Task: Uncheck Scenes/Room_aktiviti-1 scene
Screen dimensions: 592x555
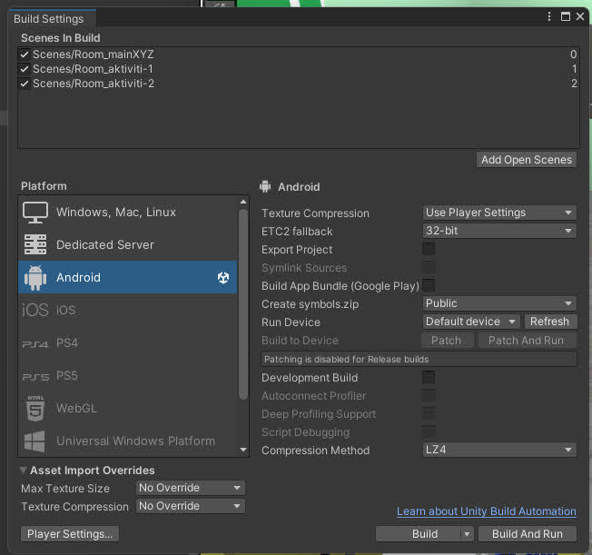Action: 25,69
